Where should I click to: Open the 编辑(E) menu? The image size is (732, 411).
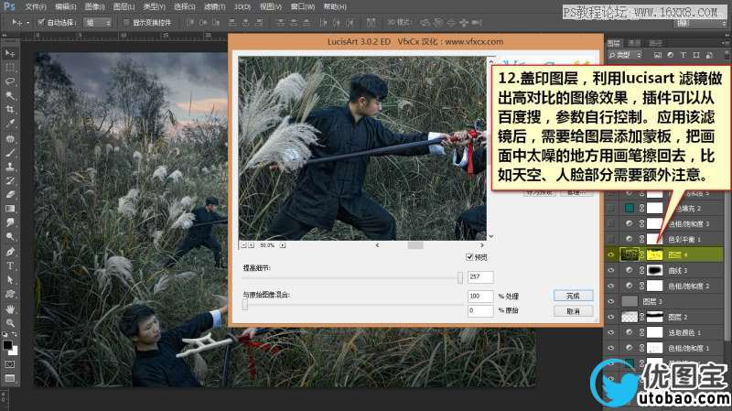point(65,7)
